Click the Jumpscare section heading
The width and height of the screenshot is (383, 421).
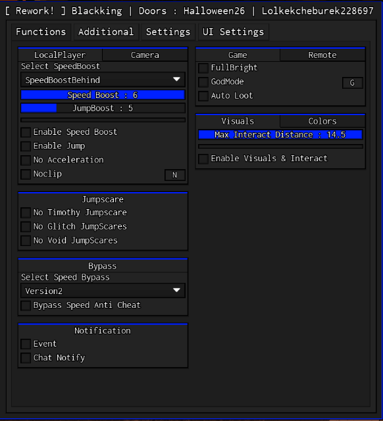[x=103, y=199]
